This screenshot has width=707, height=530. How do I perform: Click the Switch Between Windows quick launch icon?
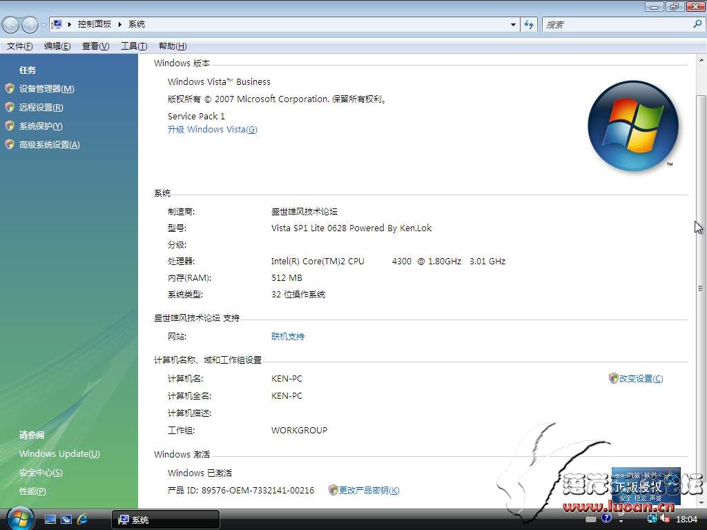click(66, 519)
